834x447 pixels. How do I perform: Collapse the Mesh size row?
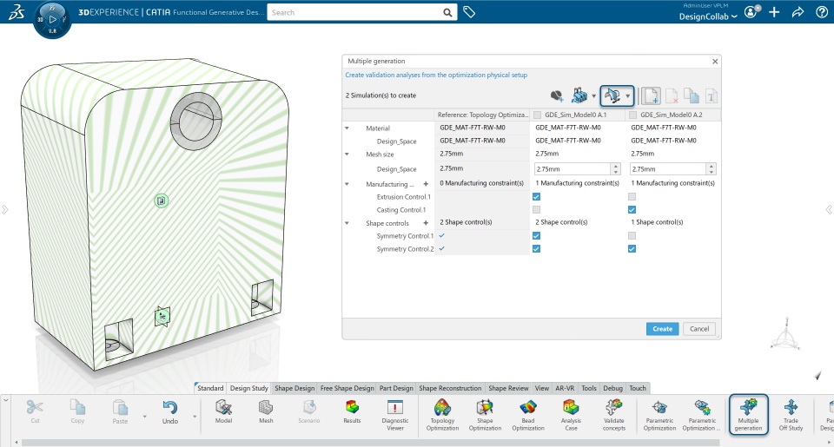tap(347, 154)
